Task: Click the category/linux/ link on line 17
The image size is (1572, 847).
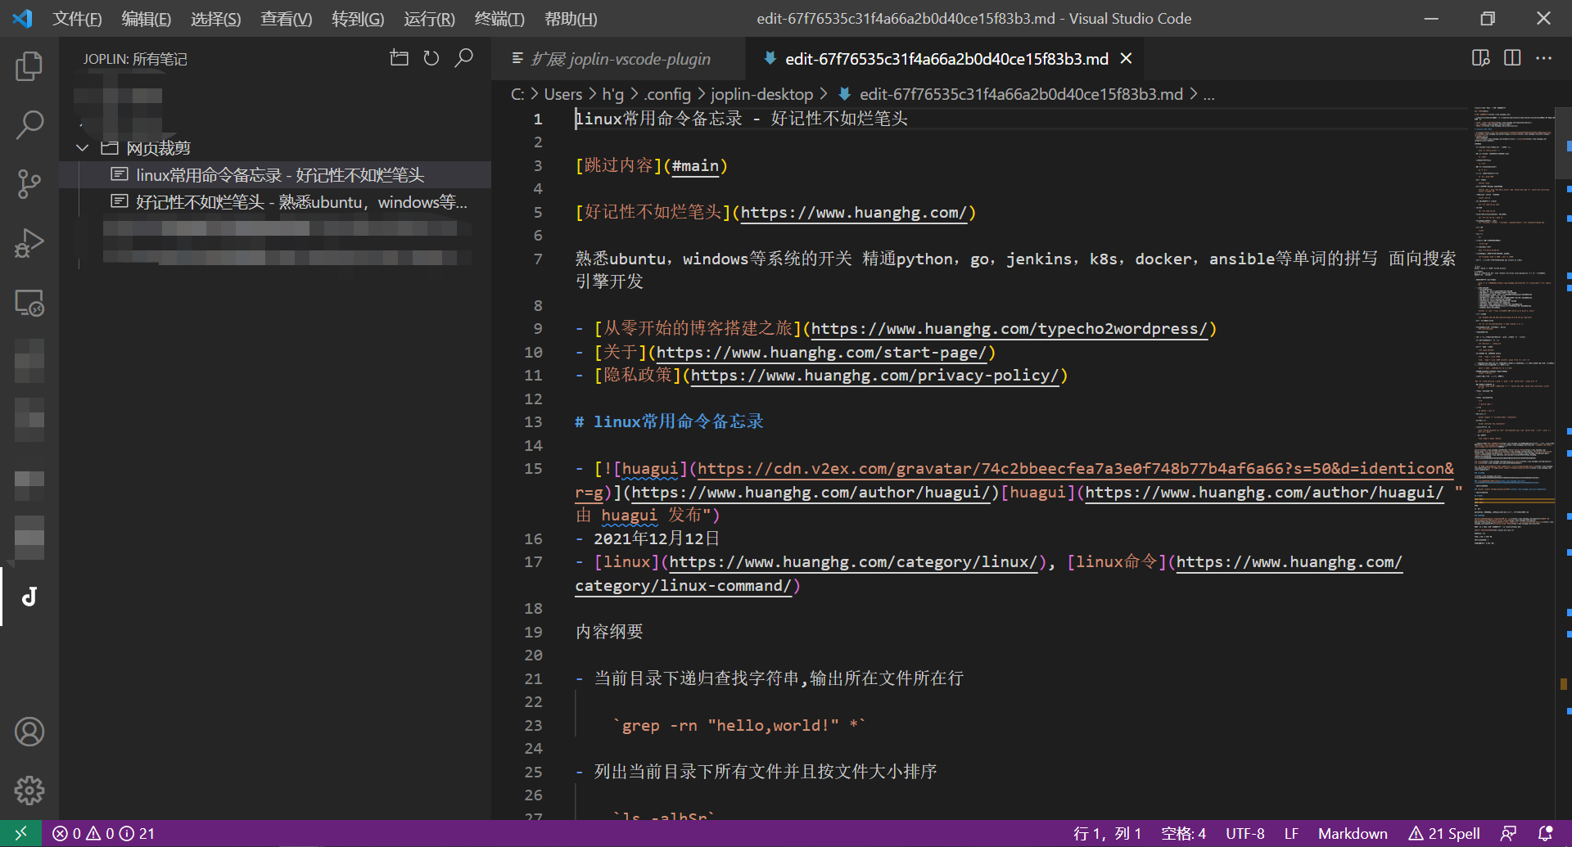Action: tap(854, 562)
